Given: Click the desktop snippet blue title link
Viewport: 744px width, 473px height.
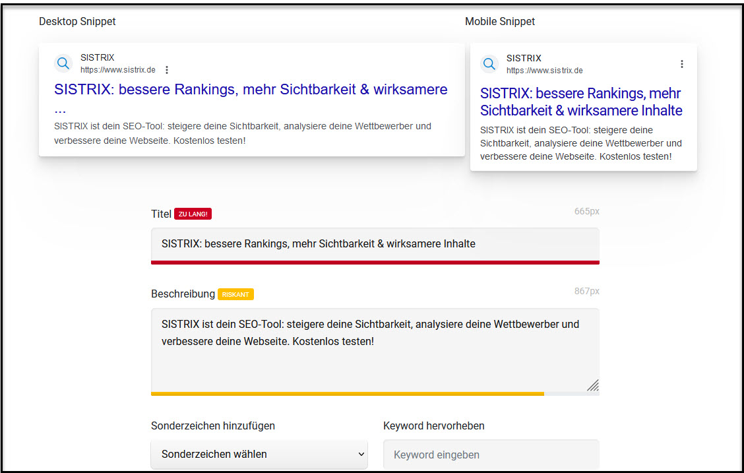Looking at the screenshot, I should [x=251, y=98].
